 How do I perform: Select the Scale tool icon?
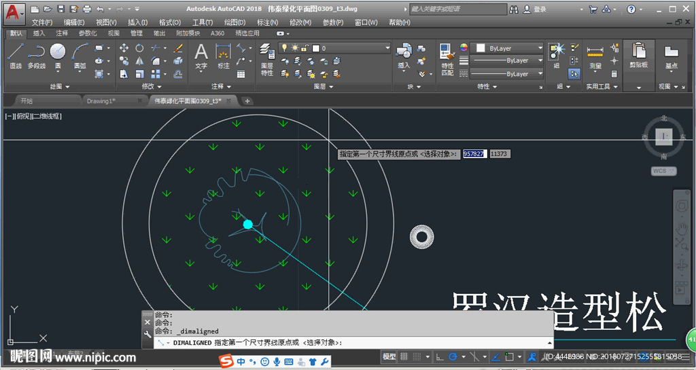(139, 74)
